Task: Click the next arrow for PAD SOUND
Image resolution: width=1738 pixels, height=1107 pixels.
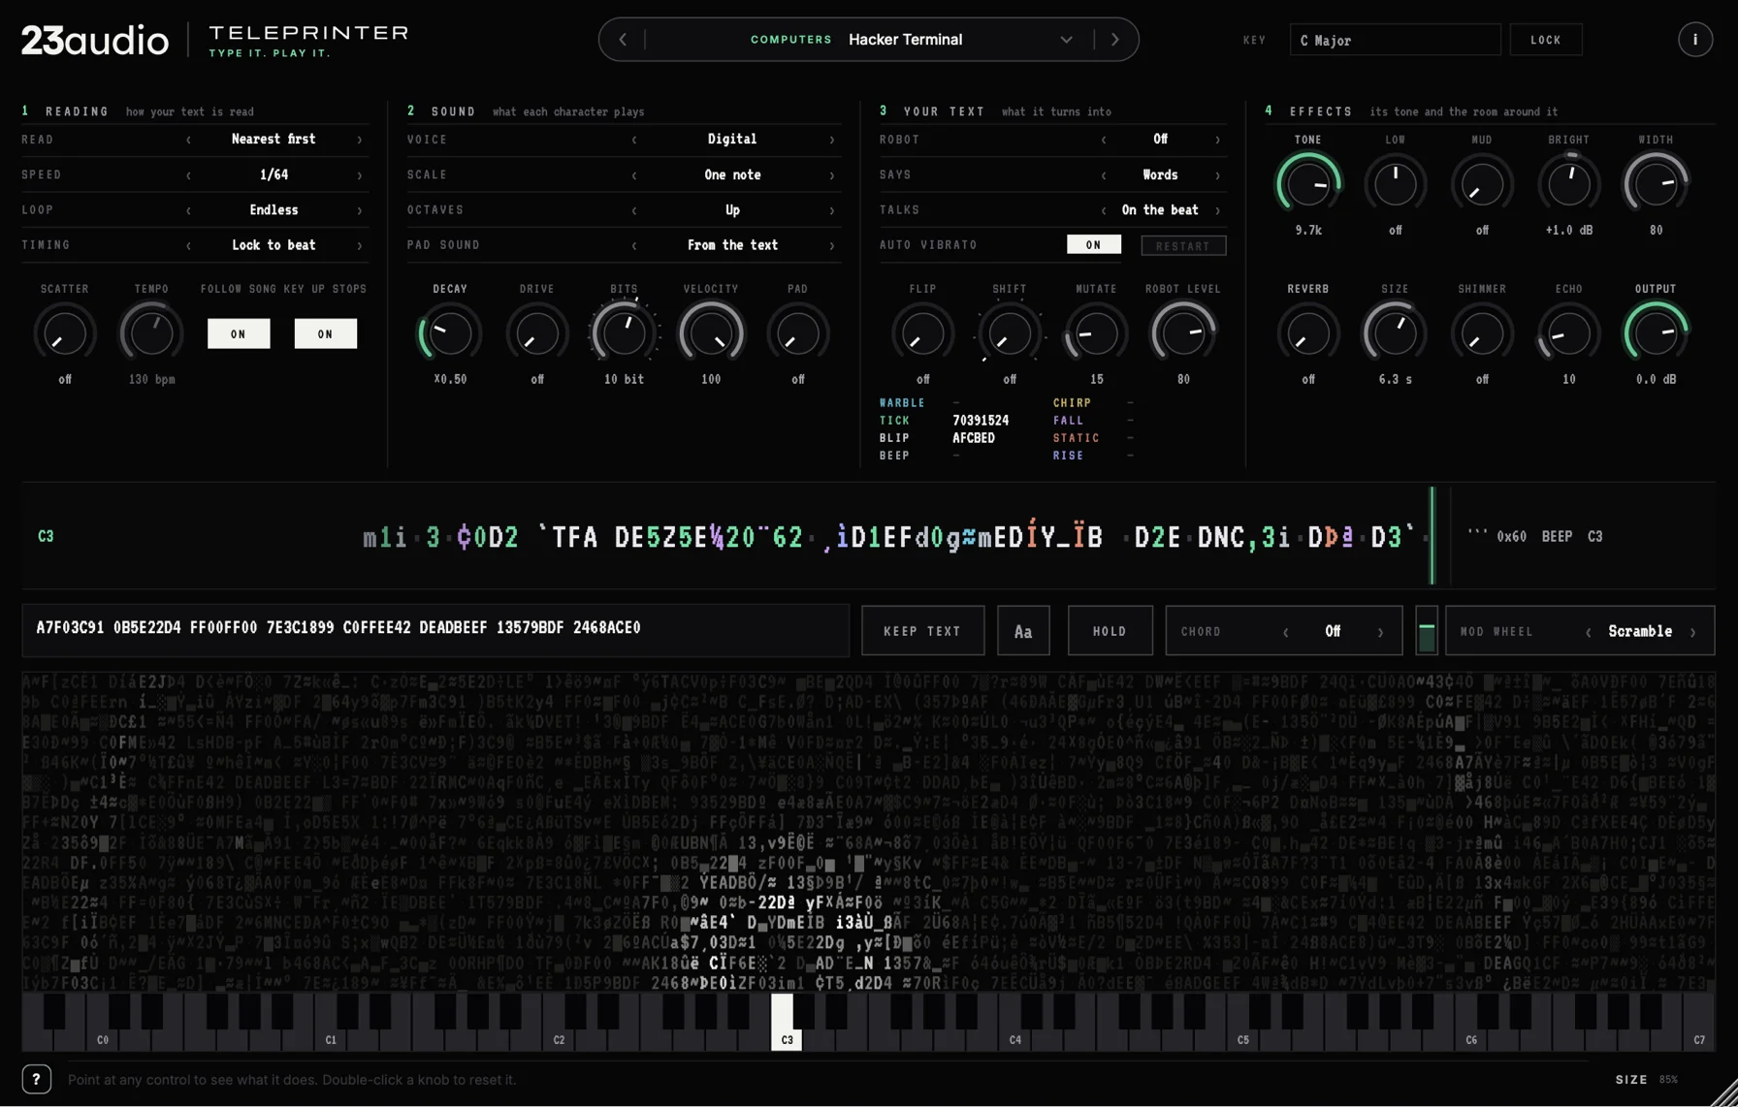Action: pos(831,245)
